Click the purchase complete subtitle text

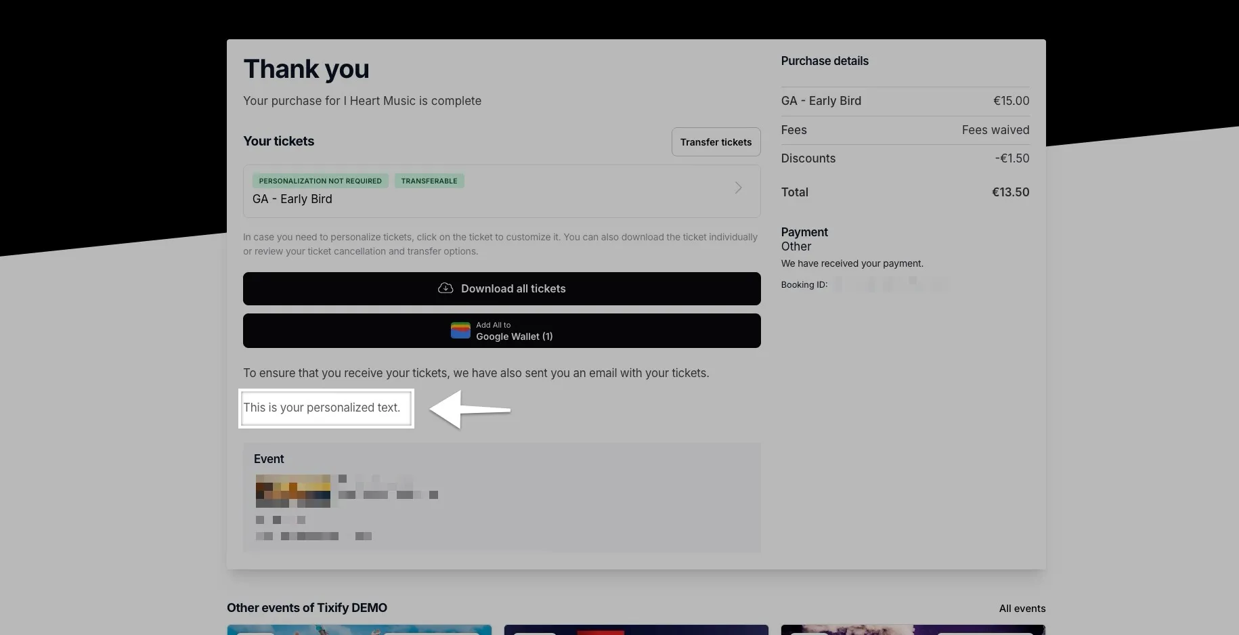(362, 101)
